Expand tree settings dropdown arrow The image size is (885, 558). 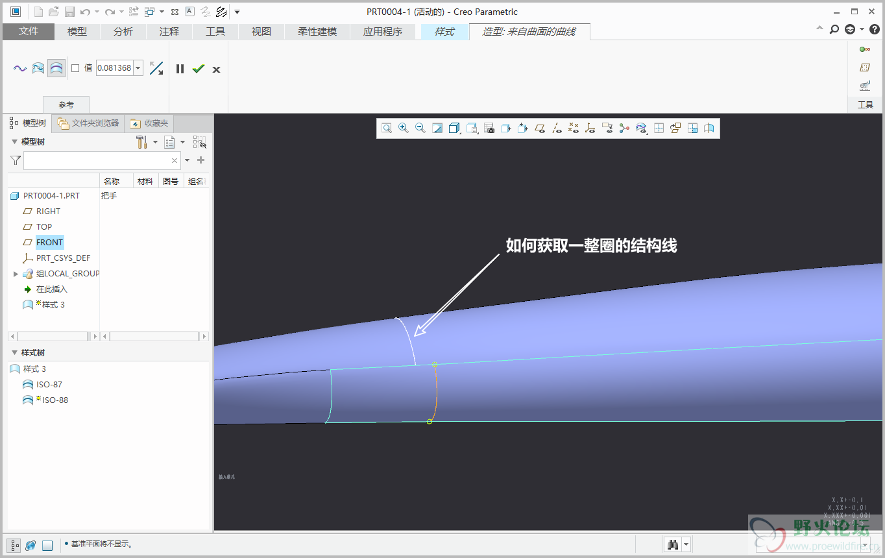(156, 142)
